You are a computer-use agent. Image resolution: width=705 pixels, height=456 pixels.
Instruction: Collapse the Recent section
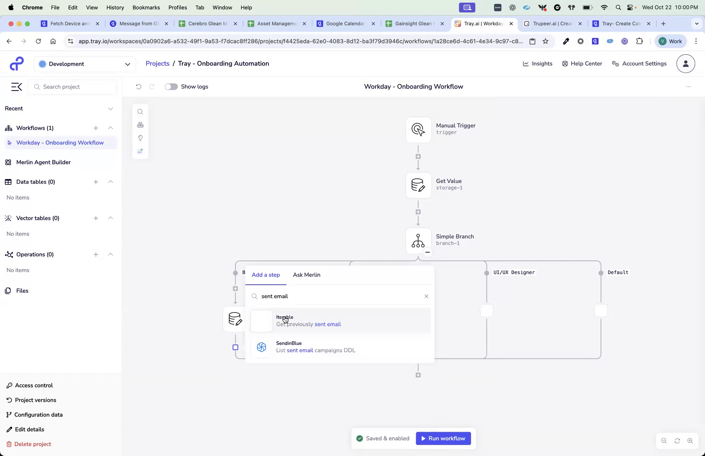111,108
